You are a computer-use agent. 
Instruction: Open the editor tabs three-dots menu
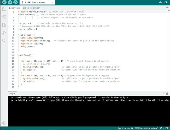pyautogui.click(x=167, y=8)
